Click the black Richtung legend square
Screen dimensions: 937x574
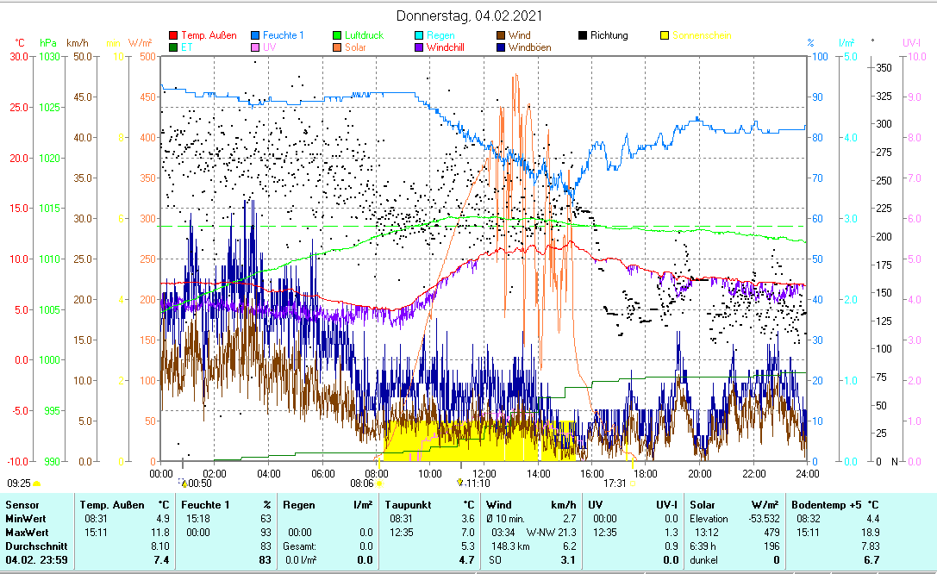(x=583, y=35)
